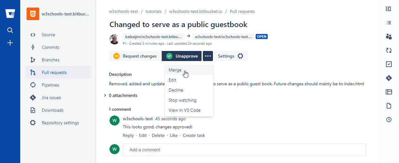Open Pipelines in the repository sidebar
The height and width of the screenshot is (163, 399).
(x=50, y=85)
